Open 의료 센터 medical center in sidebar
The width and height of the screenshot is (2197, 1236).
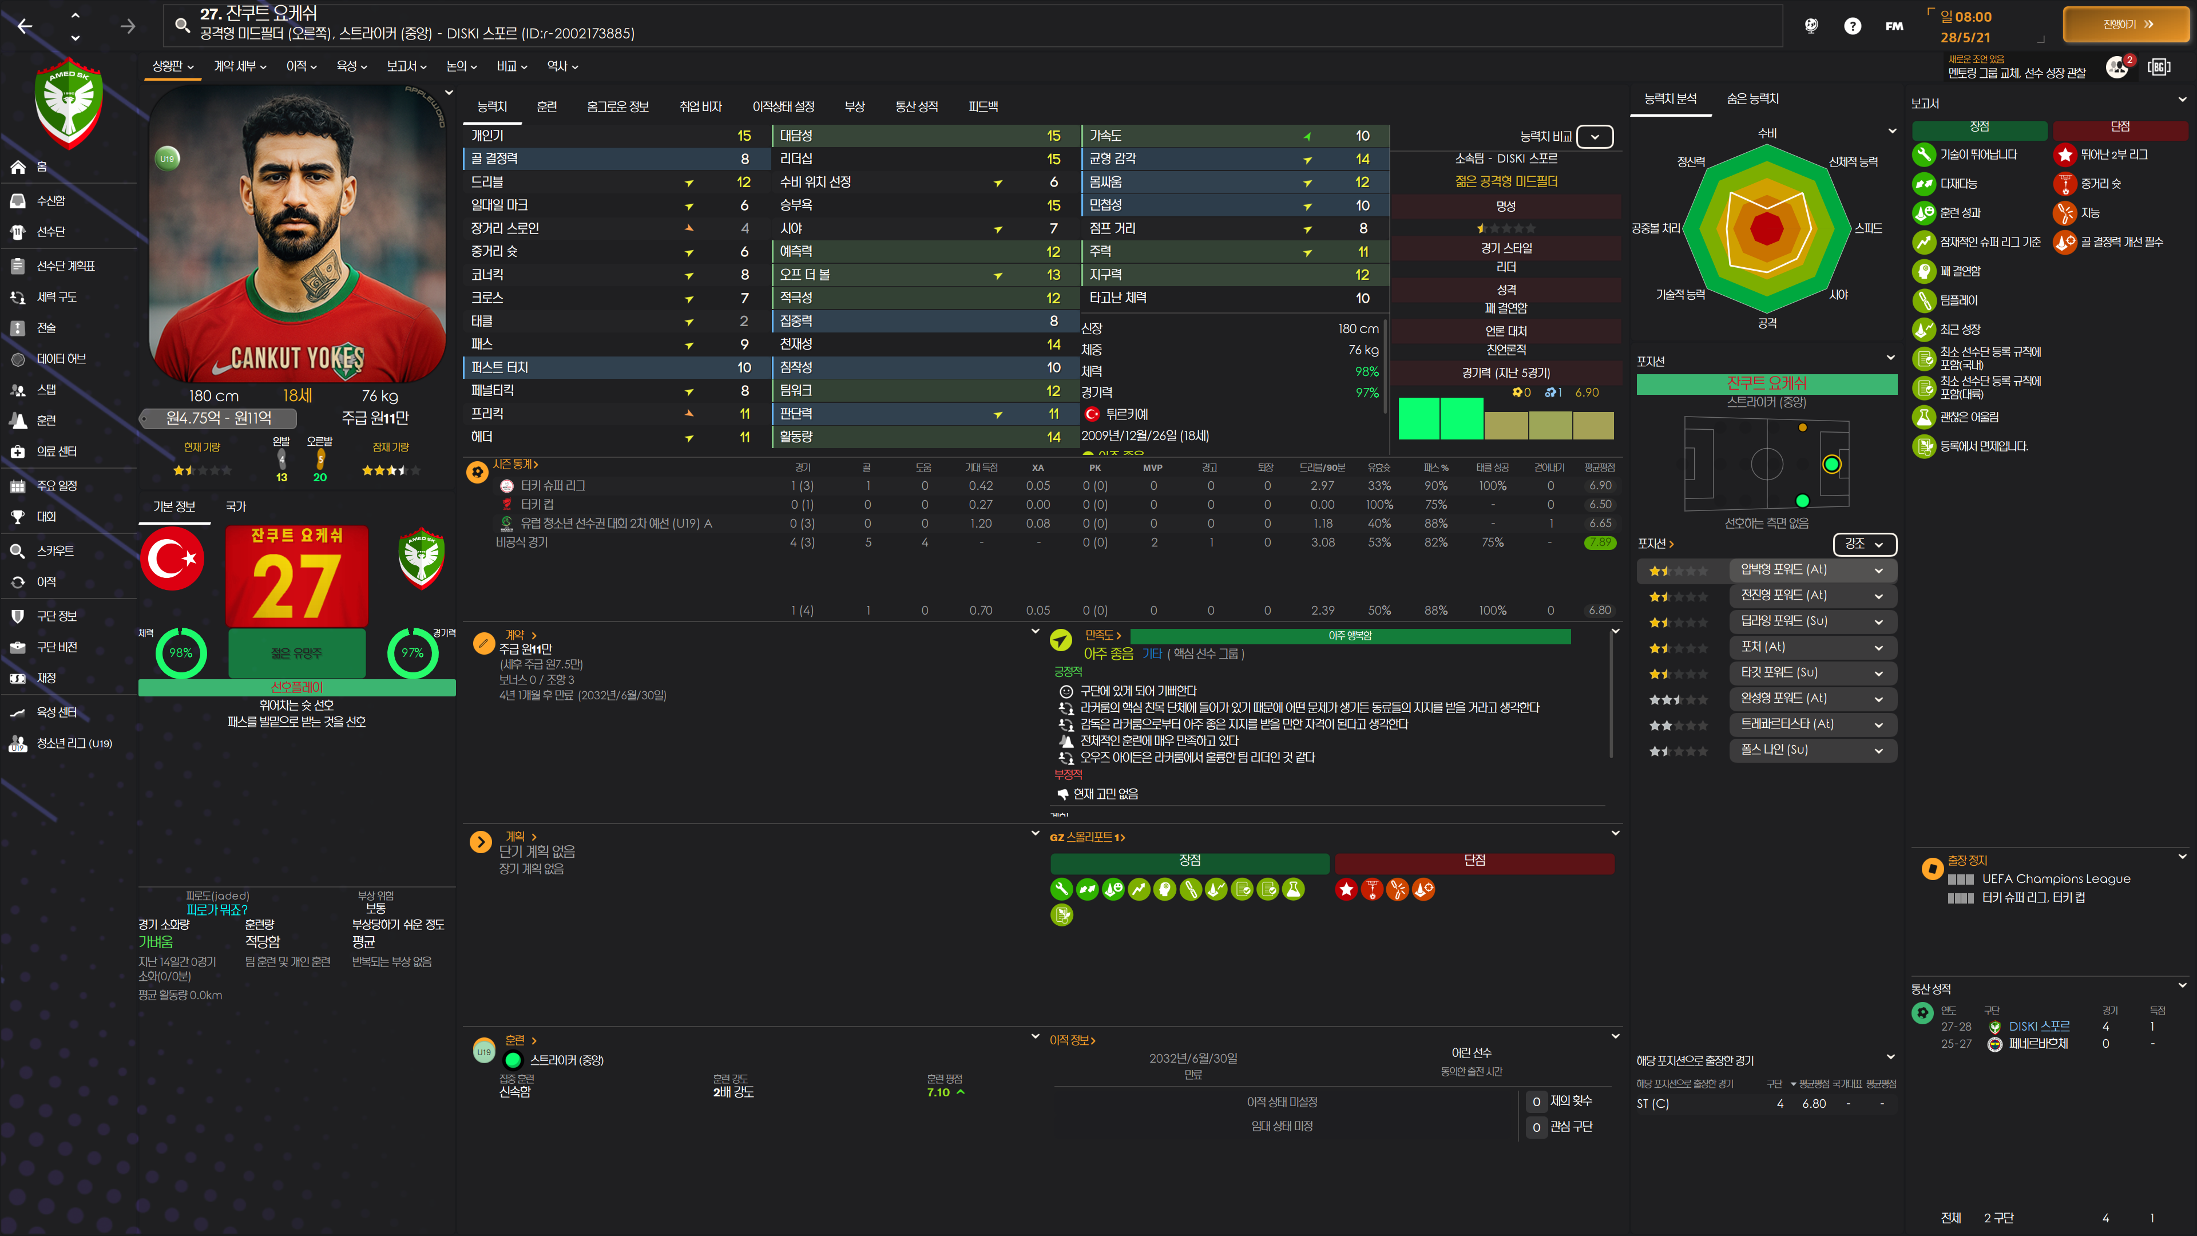pyautogui.click(x=56, y=451)
